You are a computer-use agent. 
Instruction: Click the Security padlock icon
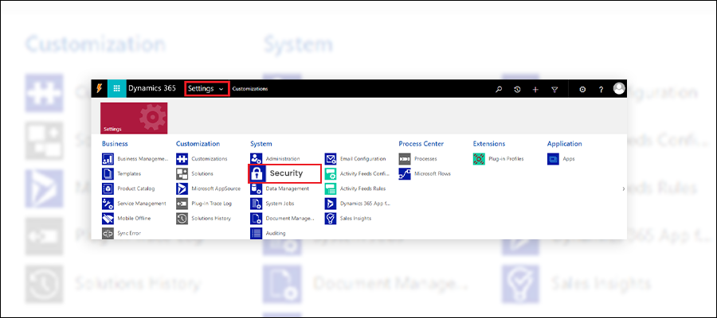coord(257,173)
